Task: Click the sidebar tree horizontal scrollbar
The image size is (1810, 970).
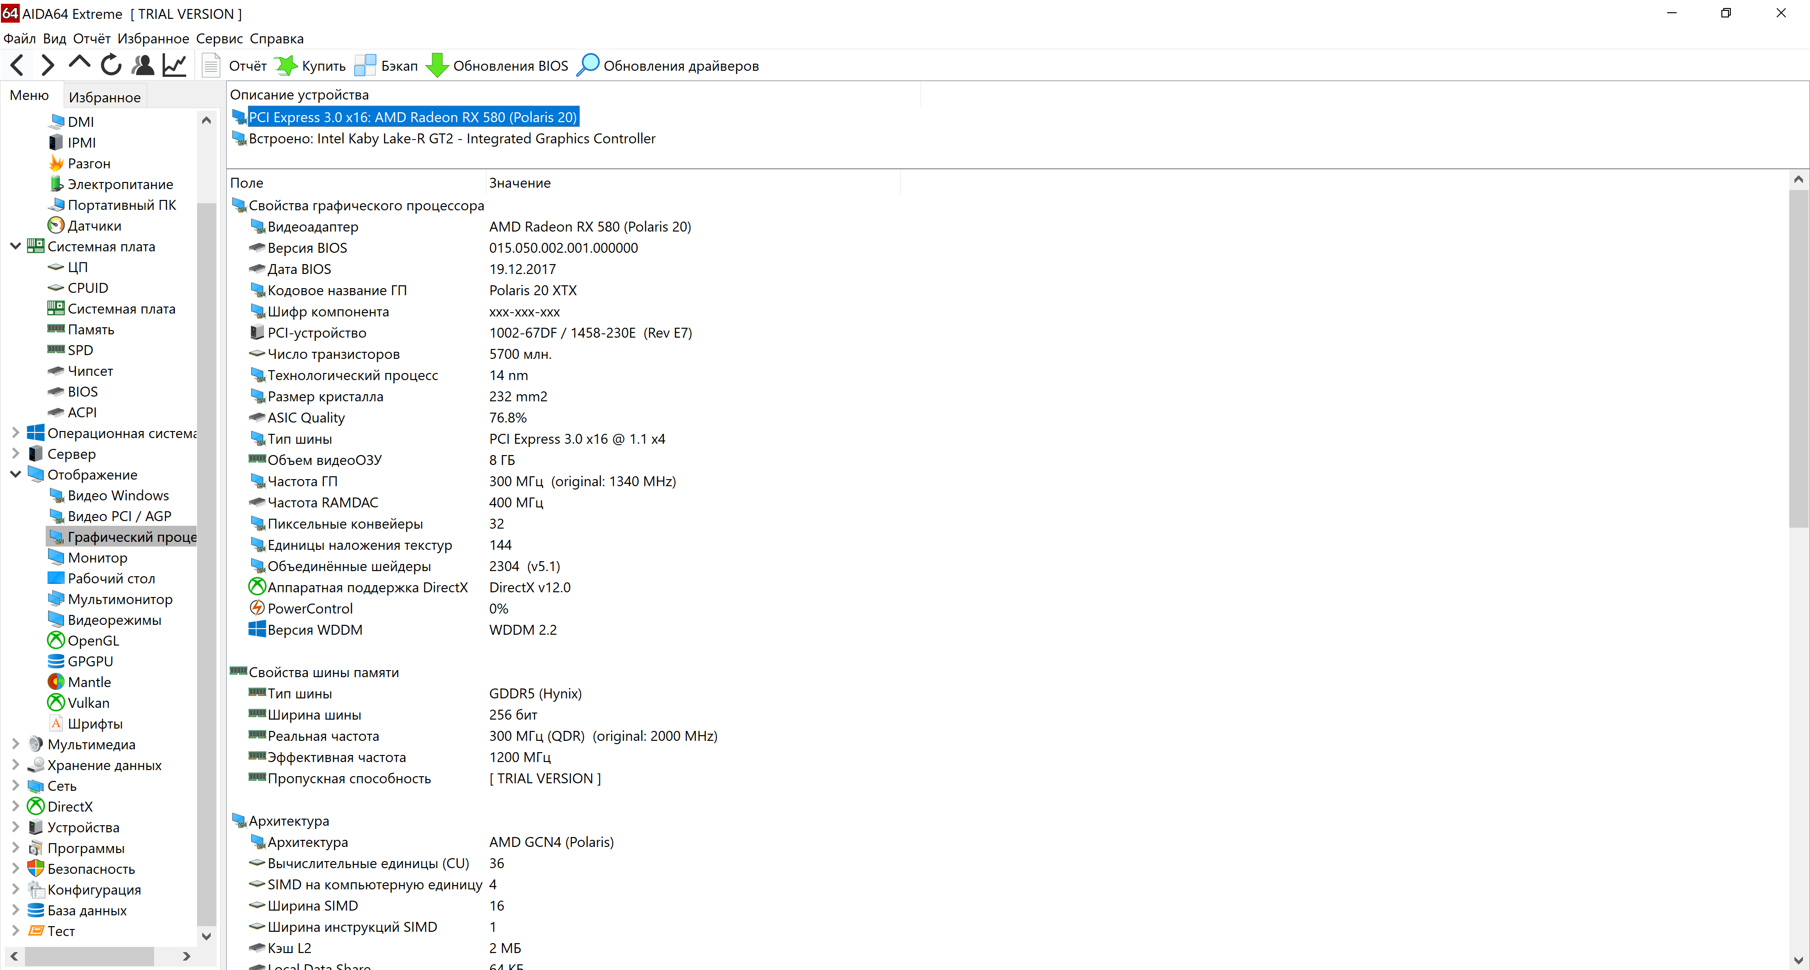Action: (x=90, y=956)
